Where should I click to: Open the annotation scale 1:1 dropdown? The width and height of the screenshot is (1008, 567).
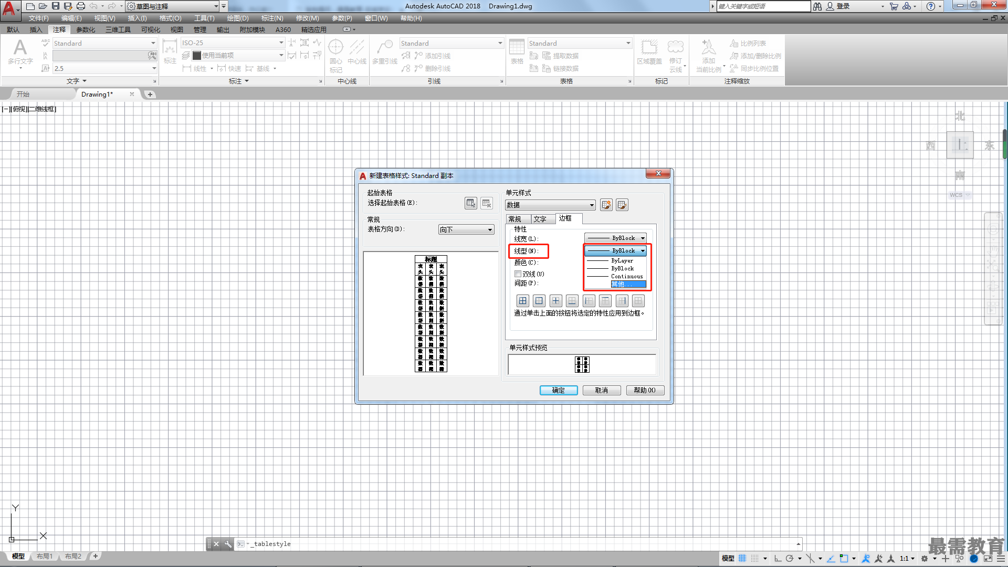907,559
